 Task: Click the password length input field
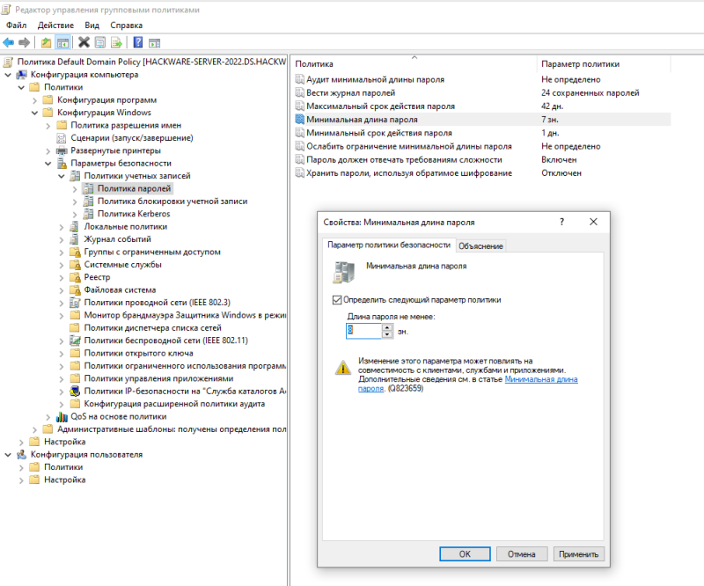[x=363, y=331]
